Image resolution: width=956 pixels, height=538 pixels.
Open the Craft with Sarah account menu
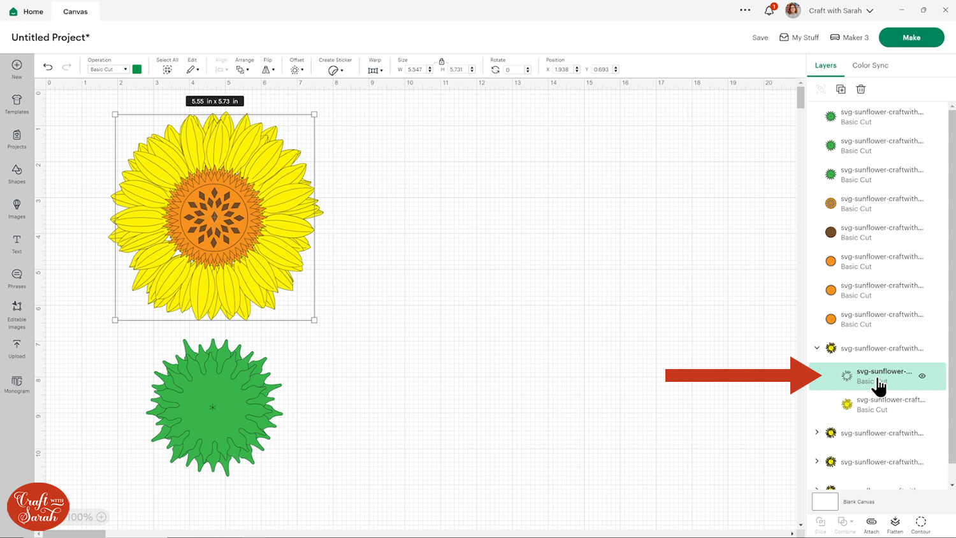pos(840,11)
